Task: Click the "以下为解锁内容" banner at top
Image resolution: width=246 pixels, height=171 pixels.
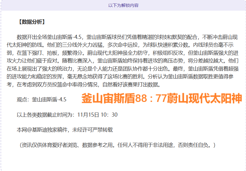Action: click(123, 5)
